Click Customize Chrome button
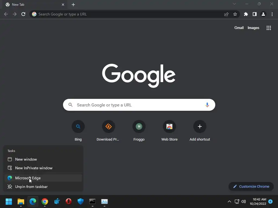The image size is (278, 208). pyautogui.click(x=251, y=186)
